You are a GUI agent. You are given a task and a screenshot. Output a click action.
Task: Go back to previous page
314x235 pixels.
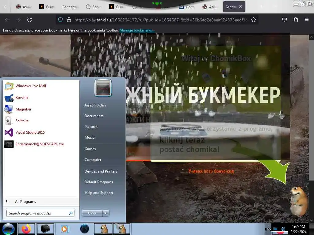(7, 20)
